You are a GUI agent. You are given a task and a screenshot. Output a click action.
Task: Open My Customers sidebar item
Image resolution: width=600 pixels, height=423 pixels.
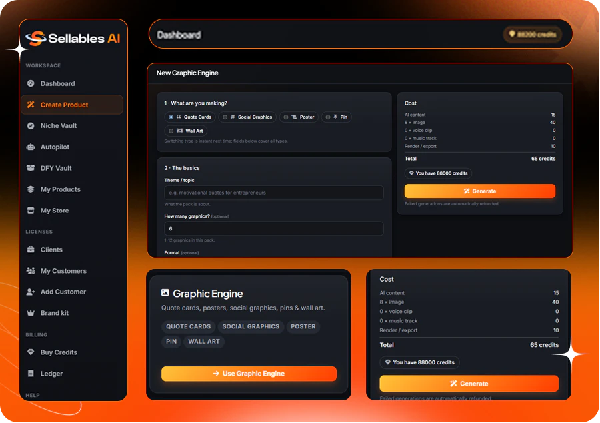click(72, 270)
